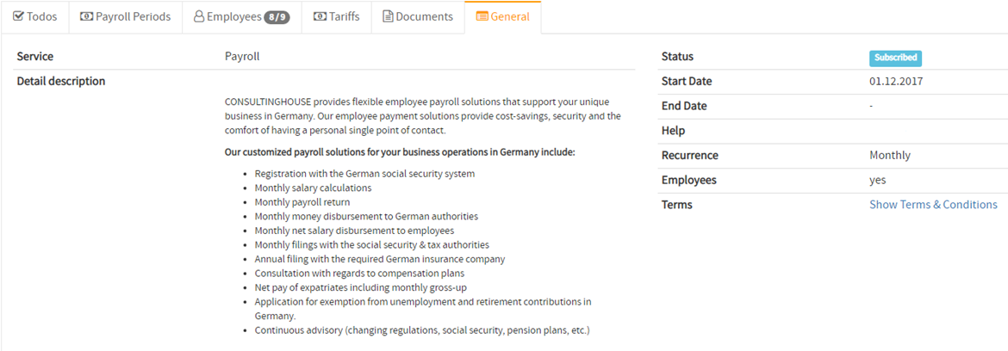This screenshot has height=351, width=1008.
Task: Click the money icon on Tariffs tab
Action: point(320,16)
